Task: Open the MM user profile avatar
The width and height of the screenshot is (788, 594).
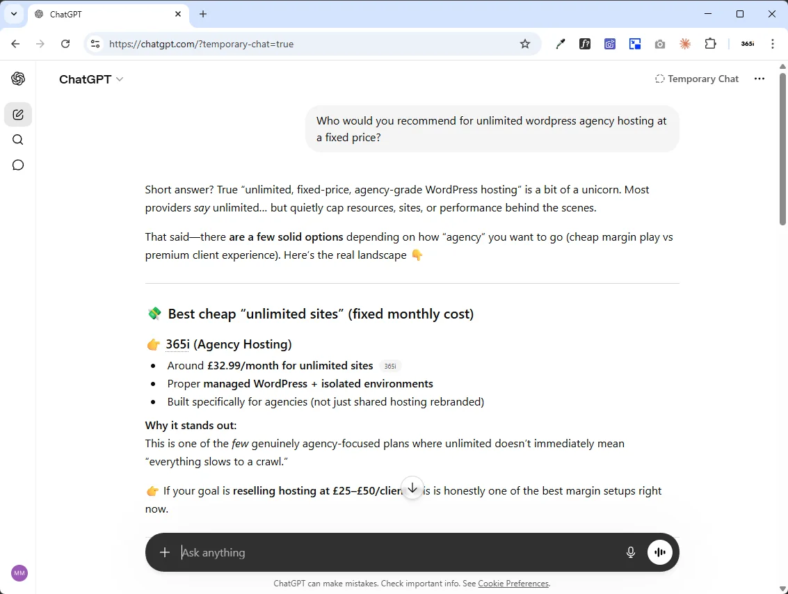Action: 19,573
